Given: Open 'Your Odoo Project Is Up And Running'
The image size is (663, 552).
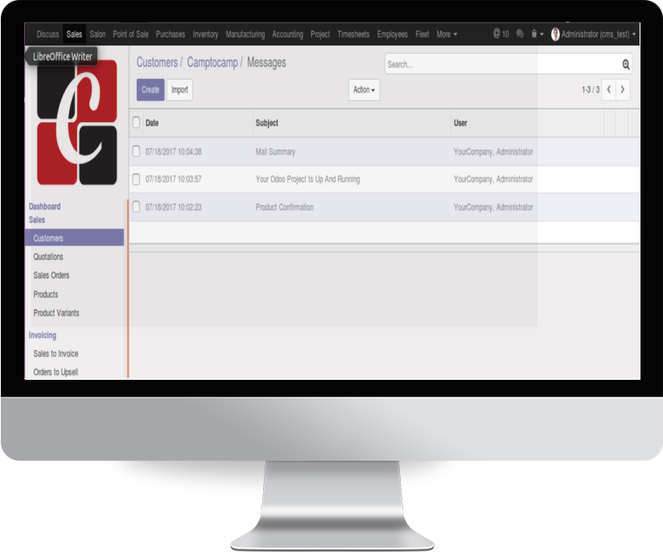Looking at the screenshot, I should [308, 179].
